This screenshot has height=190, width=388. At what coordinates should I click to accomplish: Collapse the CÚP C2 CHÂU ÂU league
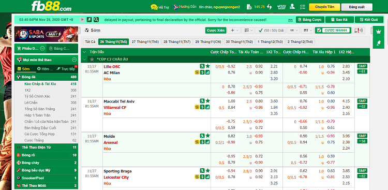coord(84,60)
